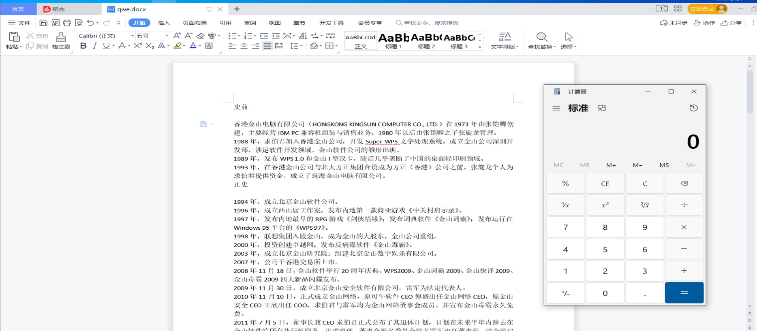
Task: Click calculator digit 7 button
Action: [565, 227]
